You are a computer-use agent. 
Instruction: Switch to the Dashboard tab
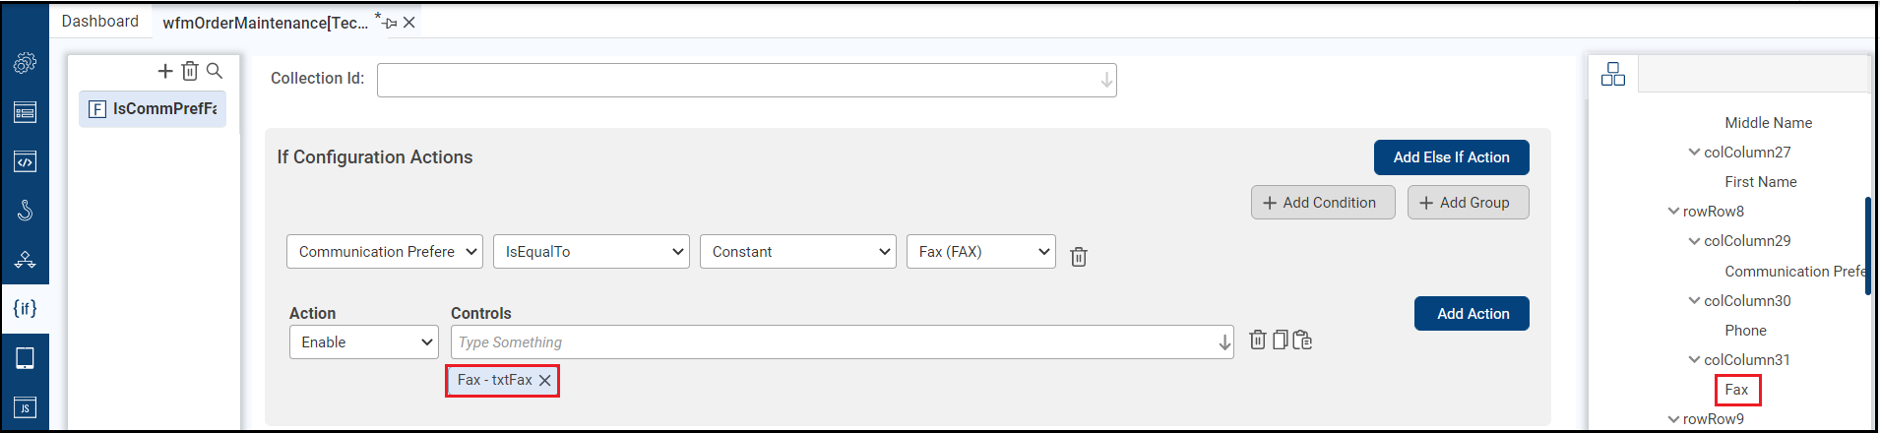[x=99, y=22]
